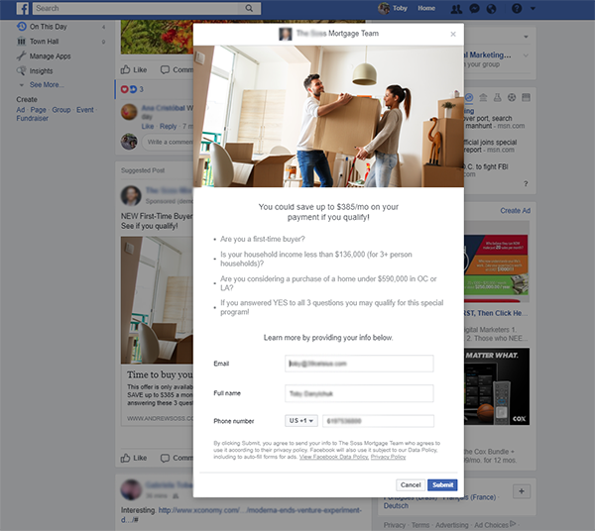This screenshot has height=531, width=595.
Task: Click the moving boxes photo in the sponsored post
Action: pyautogui.click(x=157, y=300)
